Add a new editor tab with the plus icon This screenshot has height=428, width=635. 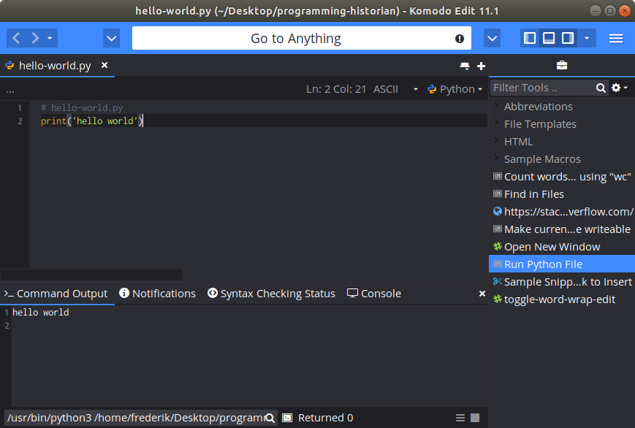pos(481,65)
